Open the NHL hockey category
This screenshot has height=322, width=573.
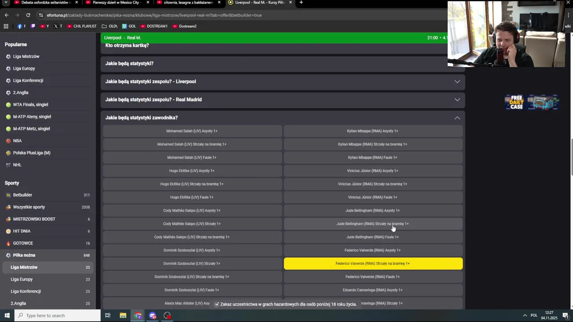click(17, 165)
